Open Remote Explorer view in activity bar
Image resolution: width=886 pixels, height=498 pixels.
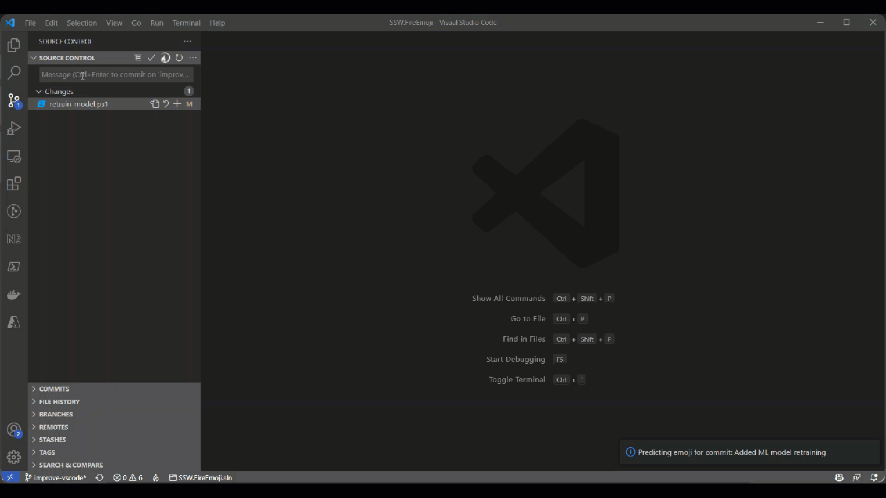pos(14,156)
